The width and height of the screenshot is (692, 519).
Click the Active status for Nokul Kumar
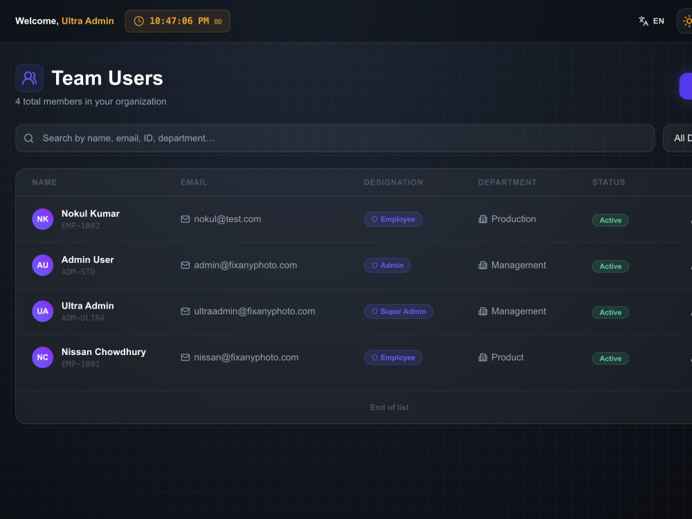610,220
